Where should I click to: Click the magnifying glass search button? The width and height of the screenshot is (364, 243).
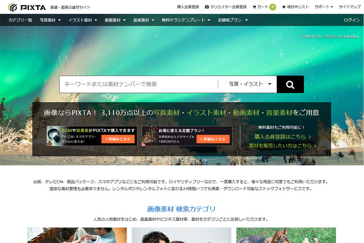point(290,84)
